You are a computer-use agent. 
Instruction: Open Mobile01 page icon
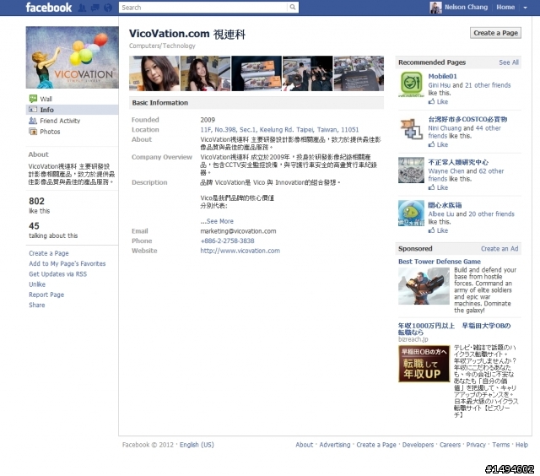coord(411,84)
